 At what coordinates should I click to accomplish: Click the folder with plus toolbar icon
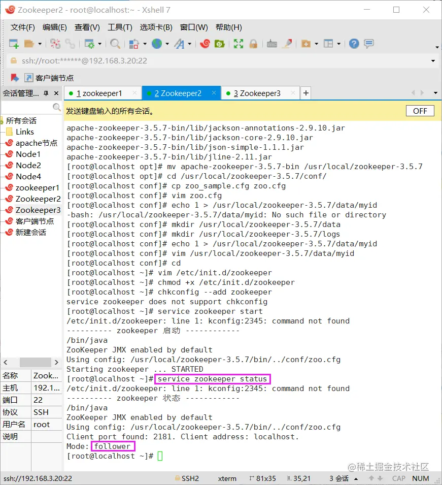click(x=306, y=44)
